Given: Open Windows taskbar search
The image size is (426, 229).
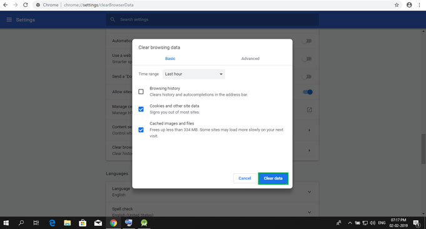Looking at the screenshot, I should (x=21, y=223).
